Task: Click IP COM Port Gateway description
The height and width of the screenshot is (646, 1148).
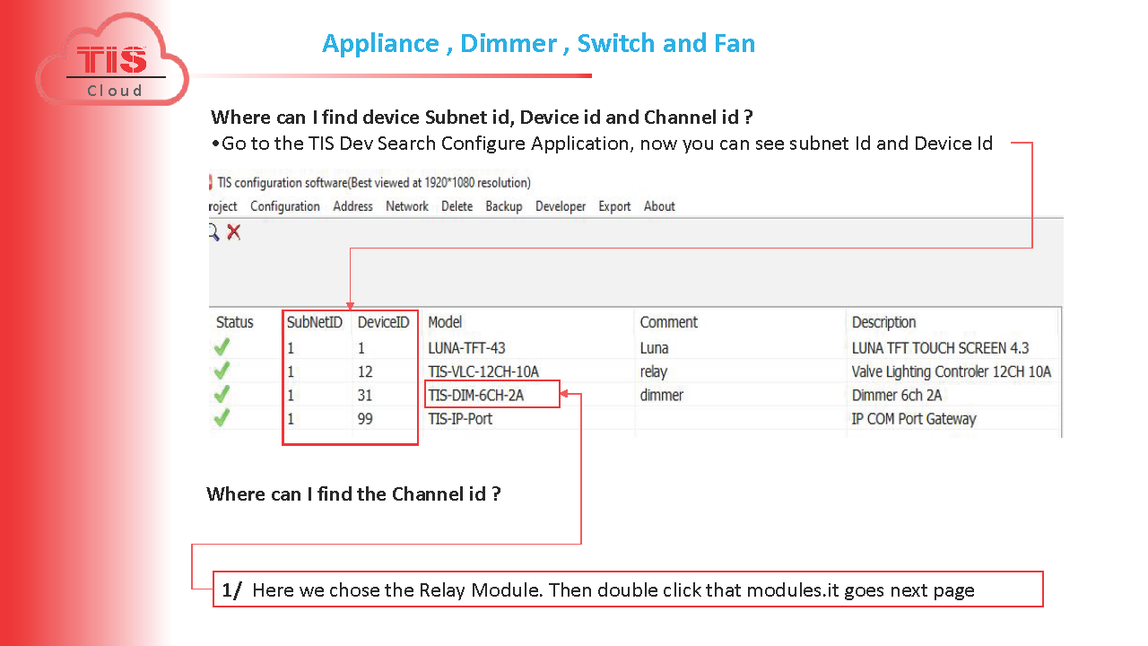Action: click(914, 418)
